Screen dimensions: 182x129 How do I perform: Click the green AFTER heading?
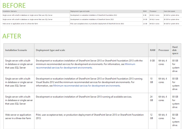[12, 36]
